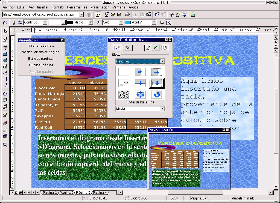Click the Open file folder icon
The image size is (280, 203).
tap(113, 15)
